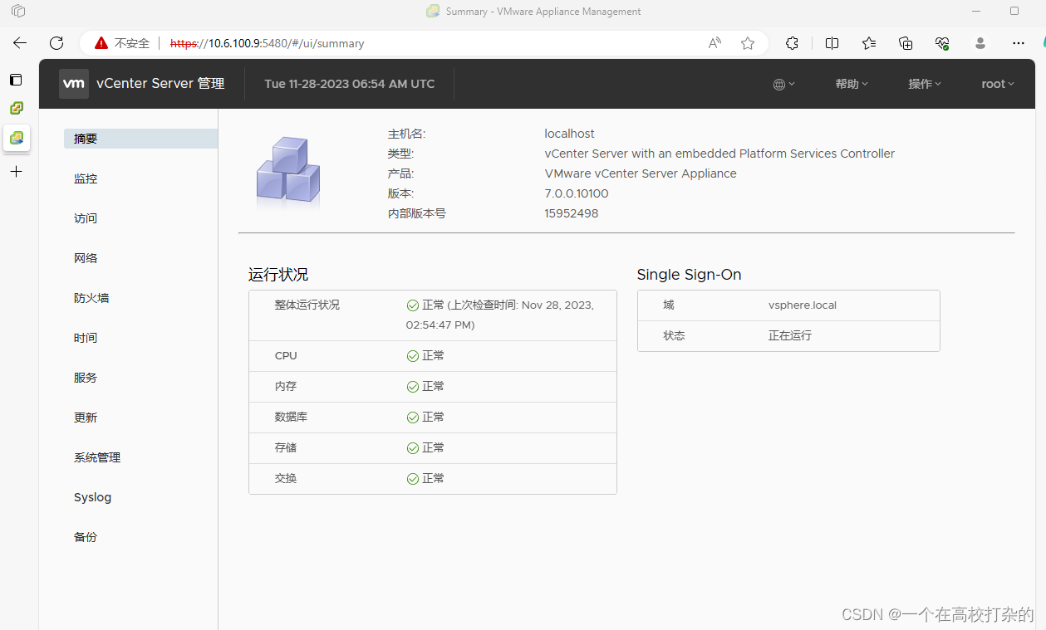The width and height of the screenshot is (1046, 630).
Task: Open browser settings and more menu
Action: (x=1019, y=43)
